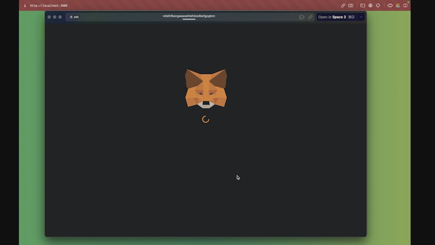Click the MetaMask fox logo
The image size is (435, 245).
coord(206,89)
